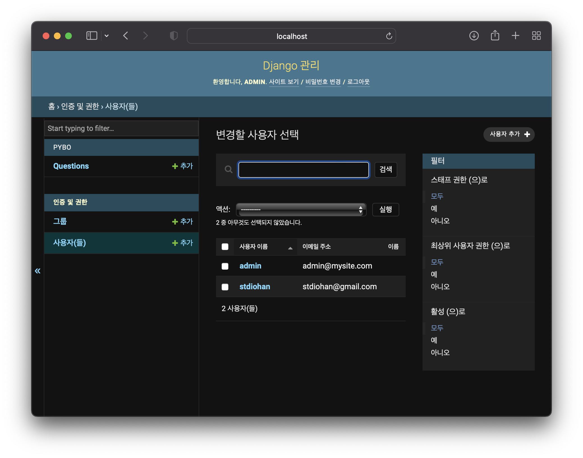The width and height of the screenshot is (583, 458).
Task: Click the browser back arrow
Action: click(126, 36)
